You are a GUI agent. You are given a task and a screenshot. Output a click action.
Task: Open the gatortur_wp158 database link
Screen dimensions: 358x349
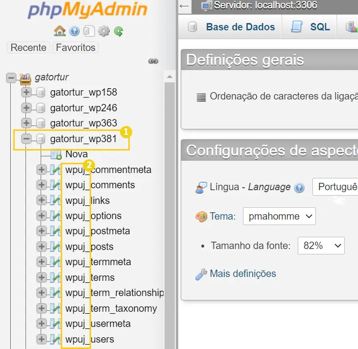(x=84, y=93)
